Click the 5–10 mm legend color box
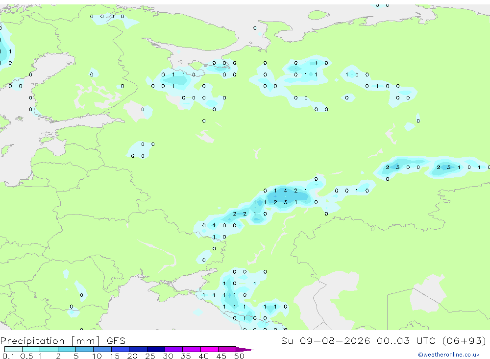Image resolution: width=490 pixels, height=359 pixels. (84, 349)
